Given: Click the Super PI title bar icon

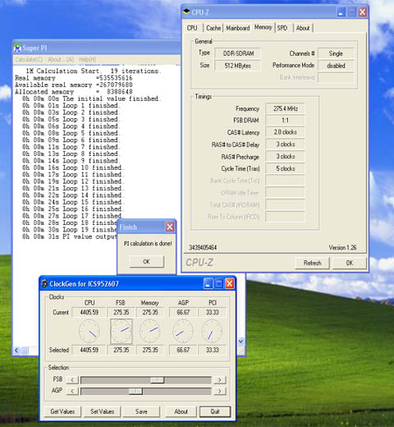Looking at the screenshot, I should click(17, 48).
